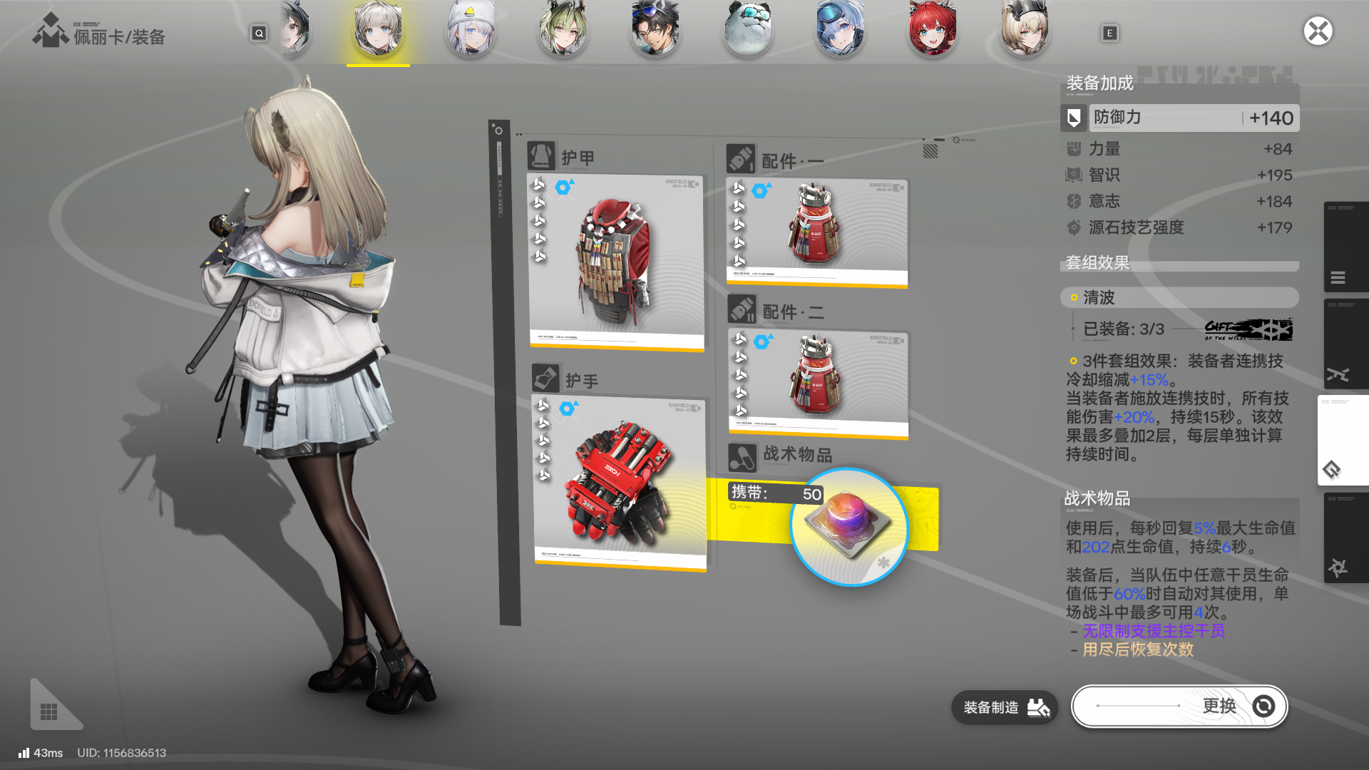
Task: Click the 智识 +195 value
Action: 1275,175
